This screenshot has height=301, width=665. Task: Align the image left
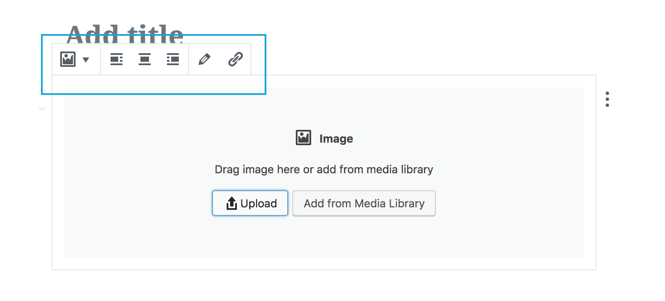117,59
